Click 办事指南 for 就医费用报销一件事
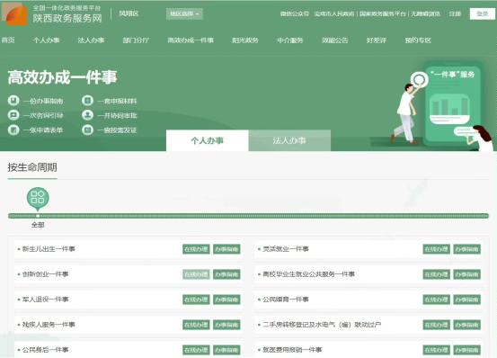The image size is (497, 358). (466, 350)
